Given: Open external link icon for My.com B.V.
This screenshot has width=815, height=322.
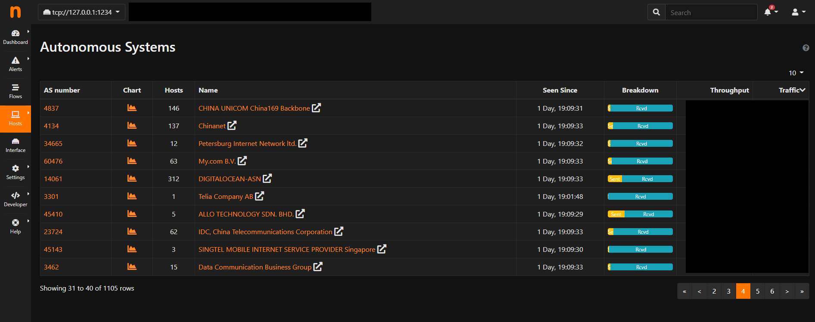Looking at the screenshot, I should pos(243,161).
